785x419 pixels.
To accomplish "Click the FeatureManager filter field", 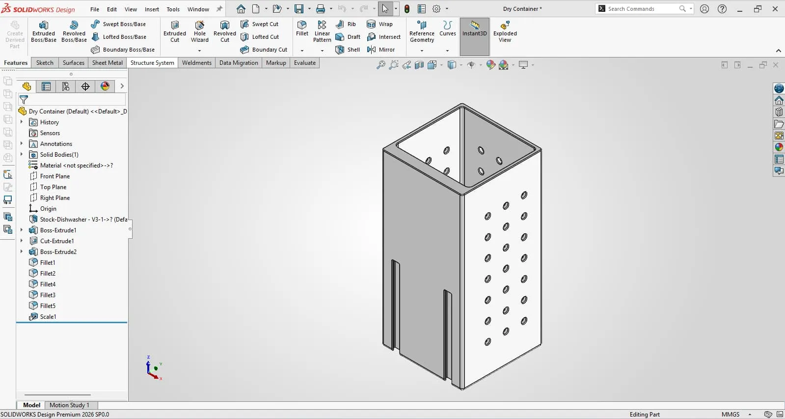I will (72, 100).
